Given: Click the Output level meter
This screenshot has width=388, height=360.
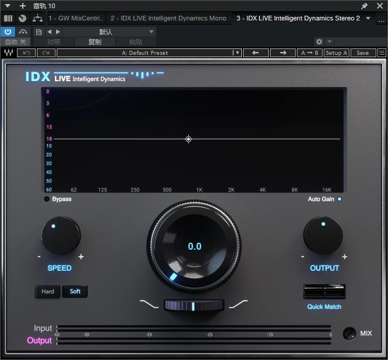Looking at the screenshot, I should [x=194, y=341].
